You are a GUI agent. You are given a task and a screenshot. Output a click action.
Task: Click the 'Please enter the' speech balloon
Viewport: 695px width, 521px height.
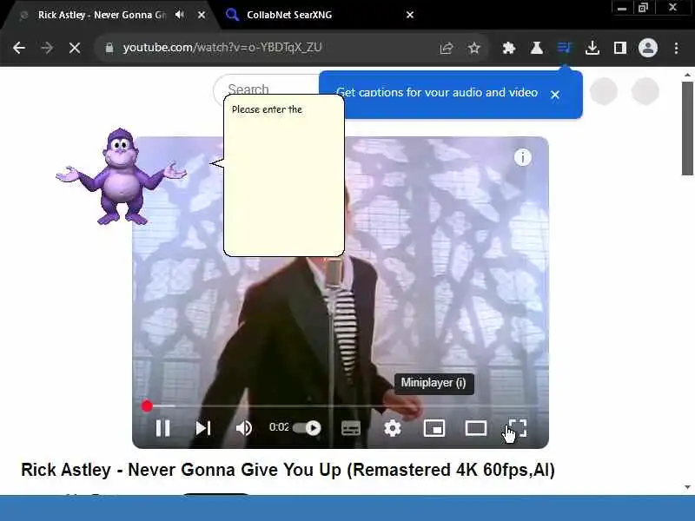pyautogui.click(x=284, y=175)
